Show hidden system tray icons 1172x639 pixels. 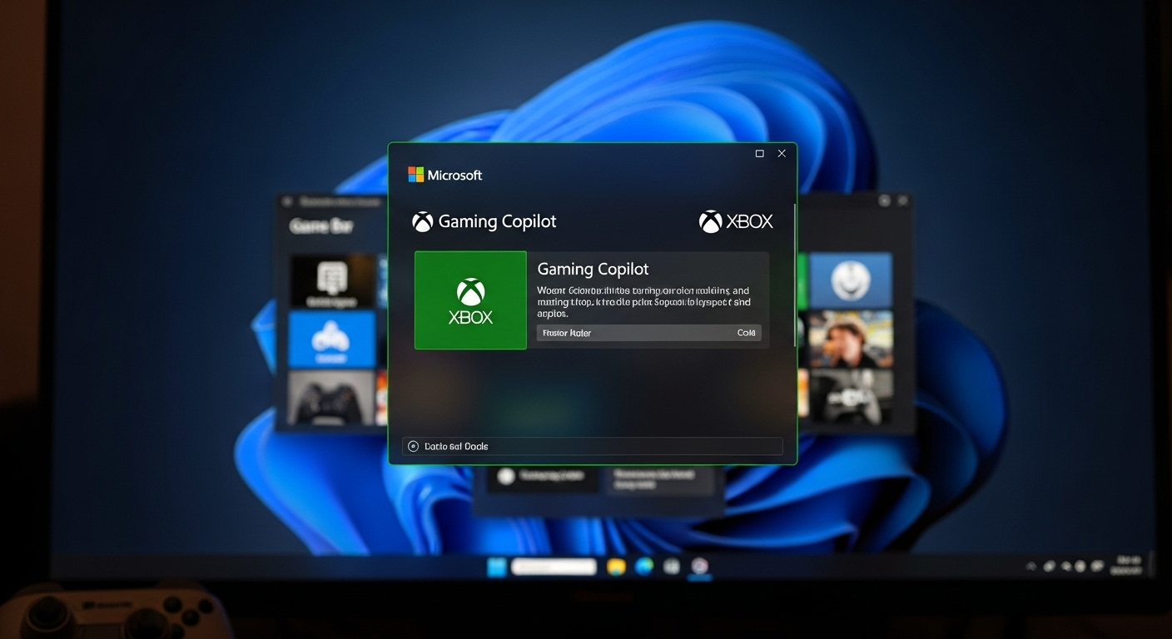1031,567
